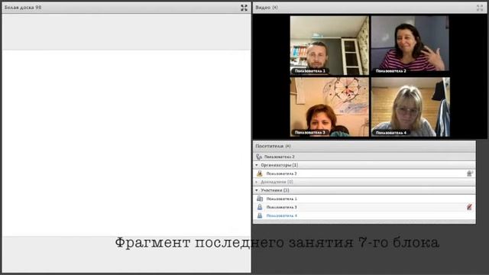Select Пользователь 1 video thumbnail with man
Image resolution: width=489 pixels, height=275 pixels.
click(x=329, y=46)
